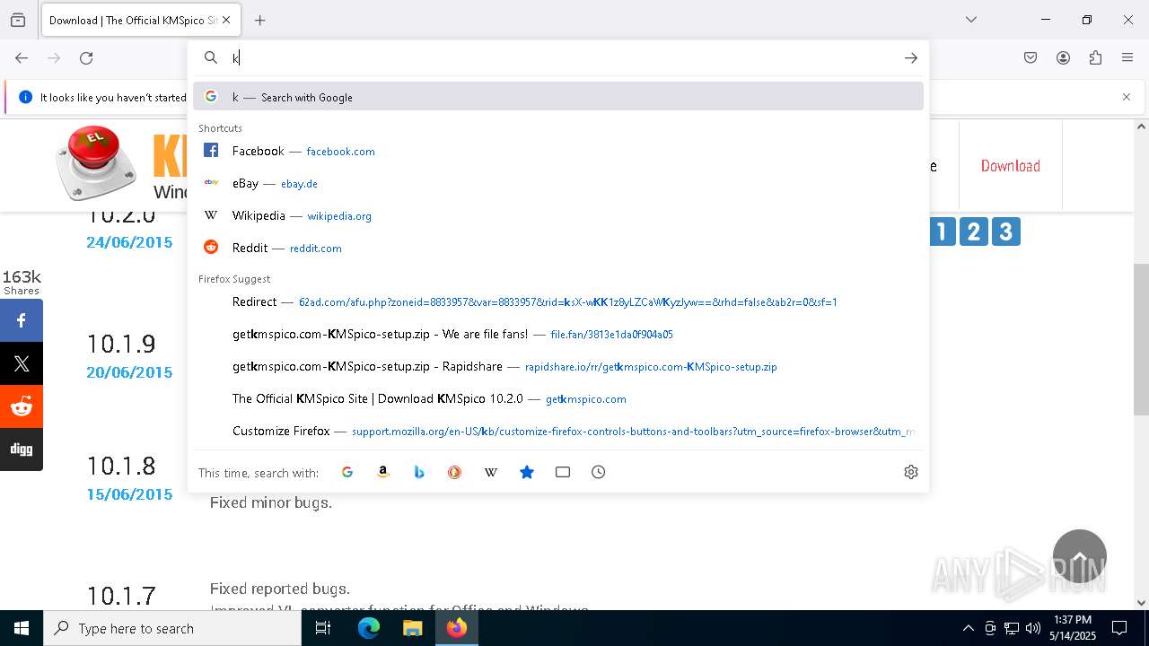Search open tabs with the tab icon
The height and width of the screenshot is (646, 1149).
pos(563,472)
